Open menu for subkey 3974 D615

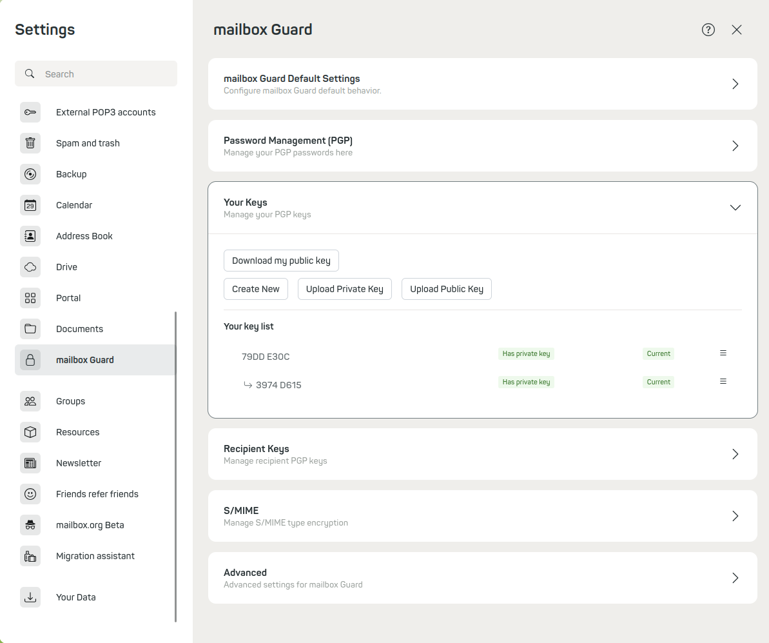pyautogui.click(x=723, y=382)
